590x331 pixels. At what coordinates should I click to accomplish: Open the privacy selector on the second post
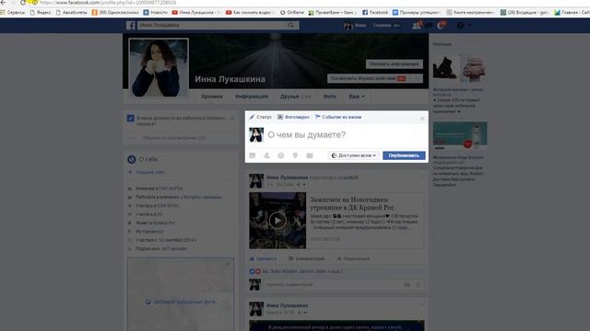[302, 313]
